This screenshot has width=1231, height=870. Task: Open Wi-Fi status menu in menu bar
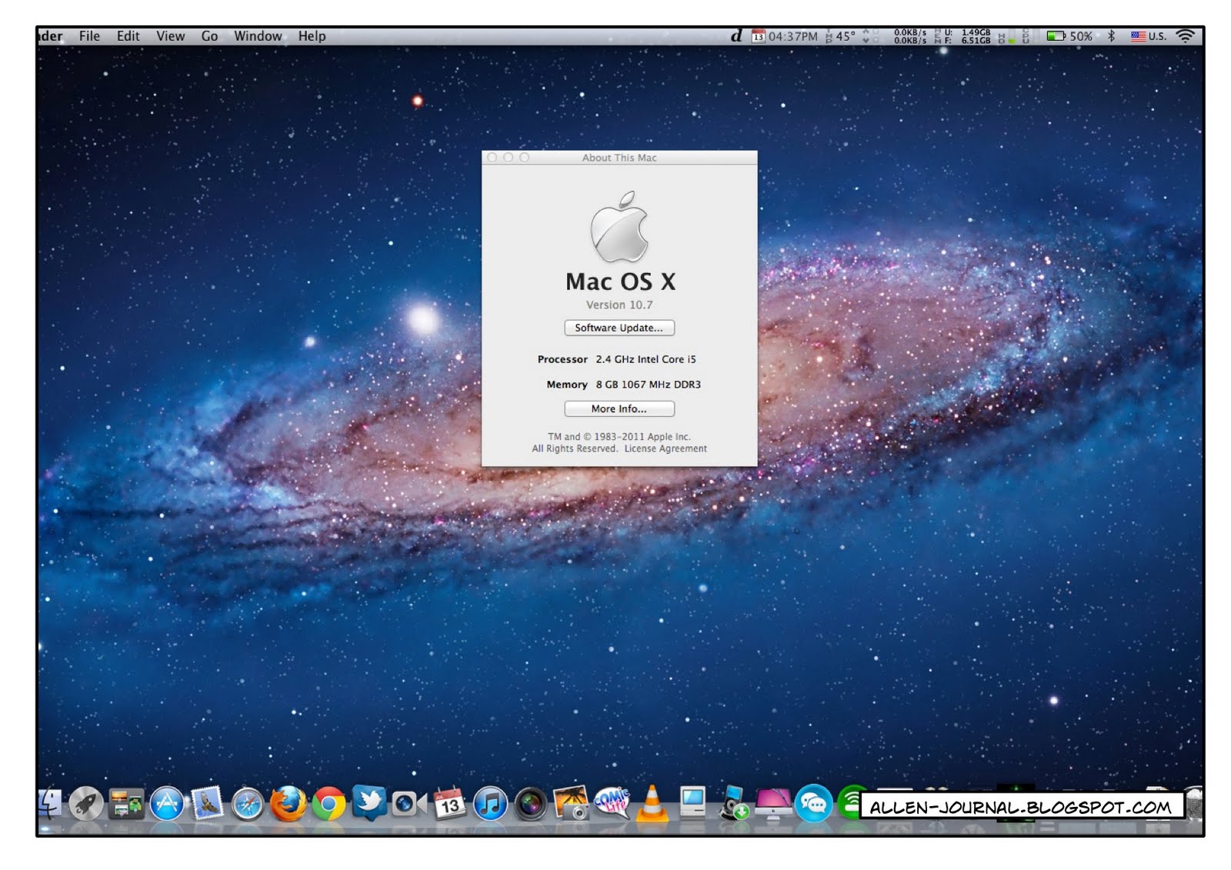pyautogui.click(x=1186, y=36)
